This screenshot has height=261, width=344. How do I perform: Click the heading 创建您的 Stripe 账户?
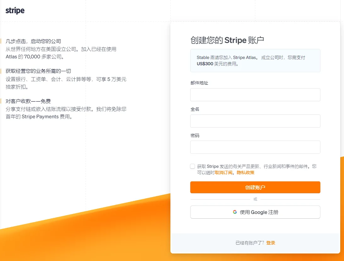click(227, 40)
